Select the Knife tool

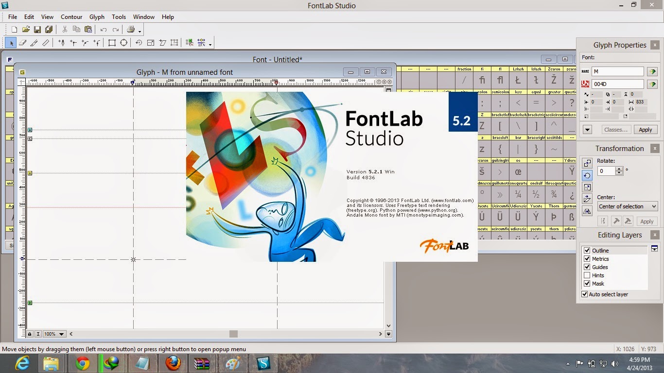(34, 43)
